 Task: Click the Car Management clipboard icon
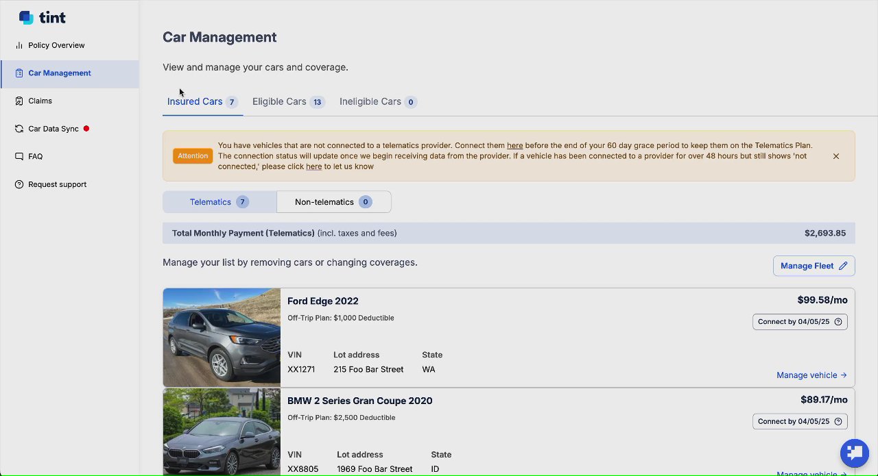19,73
